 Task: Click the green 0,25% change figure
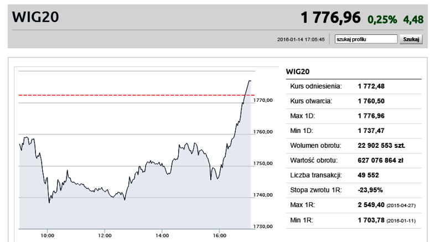coord(382,19)
